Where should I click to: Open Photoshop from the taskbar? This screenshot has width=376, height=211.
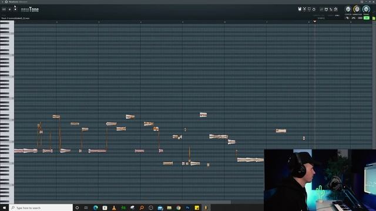tap(187, 207)
